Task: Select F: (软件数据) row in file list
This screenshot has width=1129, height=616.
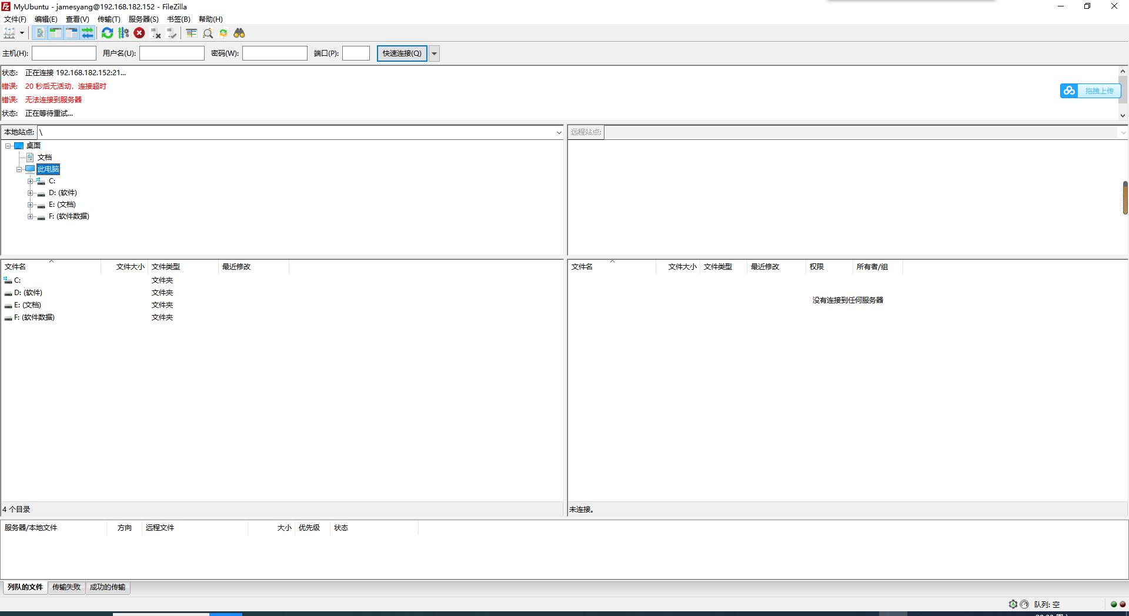Action: click(x=146, y=317)
